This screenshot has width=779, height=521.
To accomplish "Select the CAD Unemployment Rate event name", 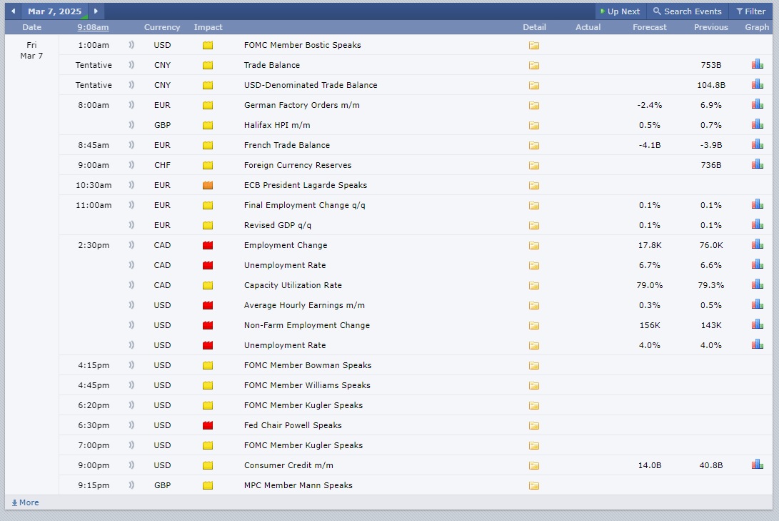I will 285,265.
